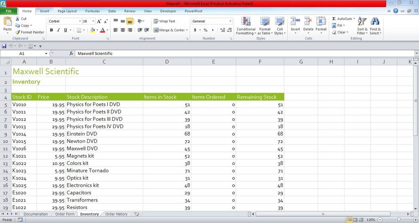This screenshot has width=419, height=223.
Task: Toggle bold formatting
Action: [x=51, y=30]
